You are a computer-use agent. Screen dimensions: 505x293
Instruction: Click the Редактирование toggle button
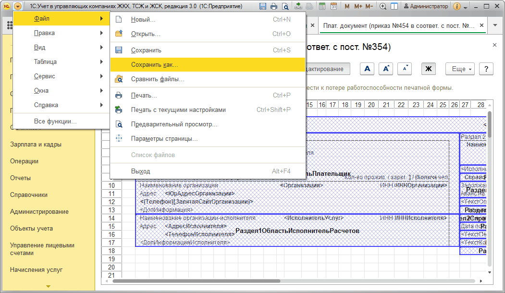click(327, 69)
